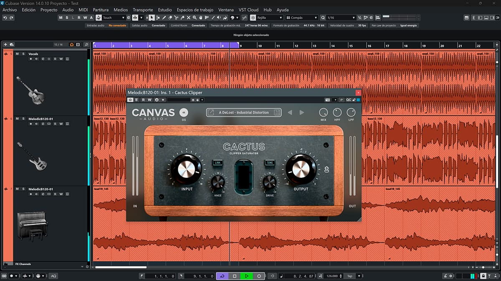Toggle global Mute (M) in the toolbar

61,18
